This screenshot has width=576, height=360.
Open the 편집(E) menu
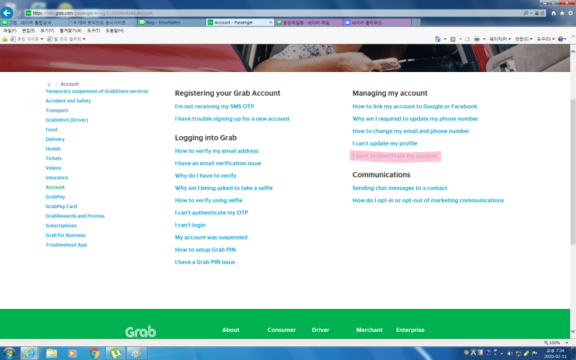[28, 30]
